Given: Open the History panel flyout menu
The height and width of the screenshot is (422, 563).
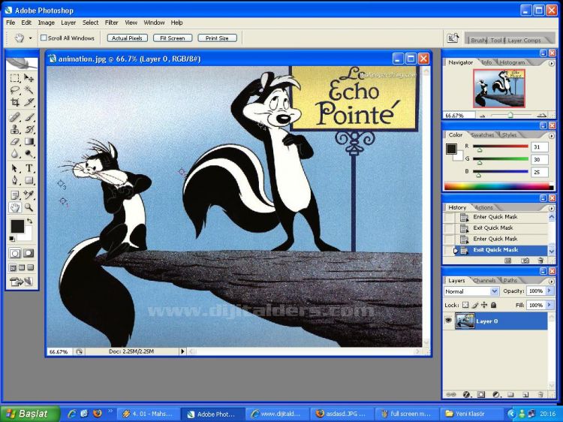Looking at the screenshot, I should pyautogui.click(x=552, y=208).
